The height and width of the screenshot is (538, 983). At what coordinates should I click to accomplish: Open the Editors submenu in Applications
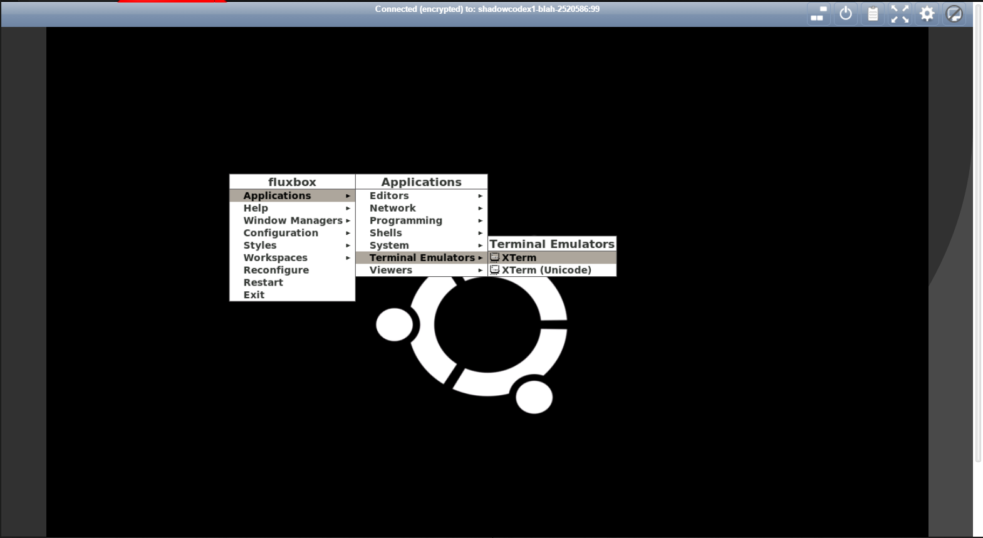tap(422, 195)
